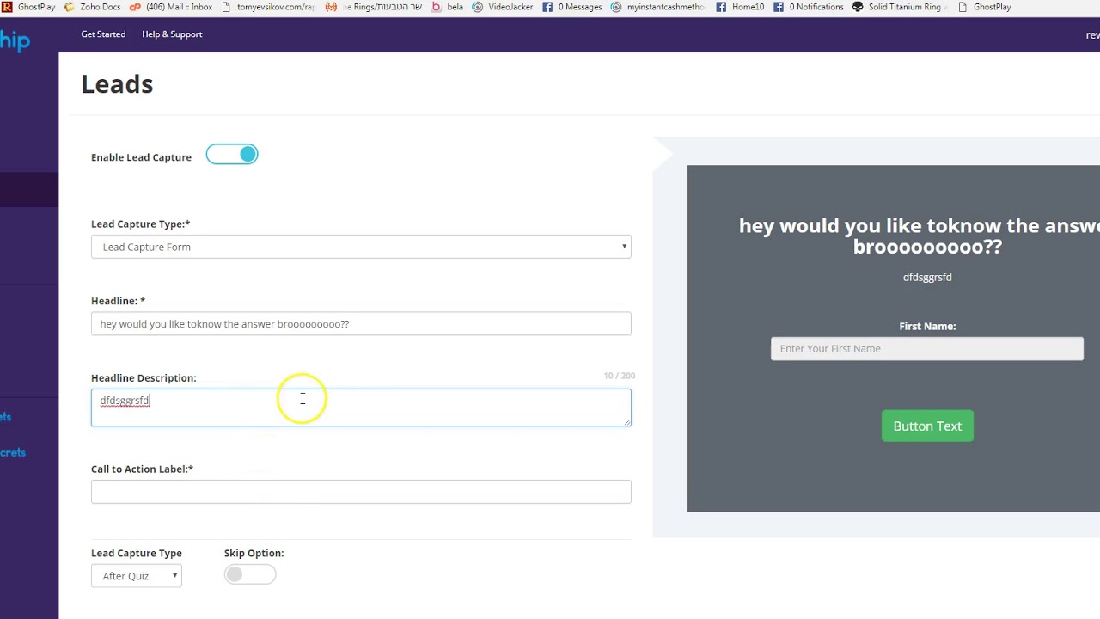Toggle the Enable Lead Capture switch
This screenshot has width=1100, height=619.
pyautogui.click(x=232, y=155)
